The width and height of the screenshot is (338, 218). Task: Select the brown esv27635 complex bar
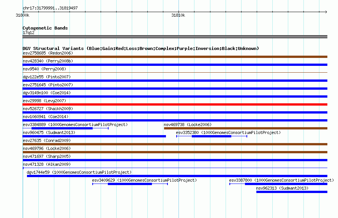[x=175, y=144]
